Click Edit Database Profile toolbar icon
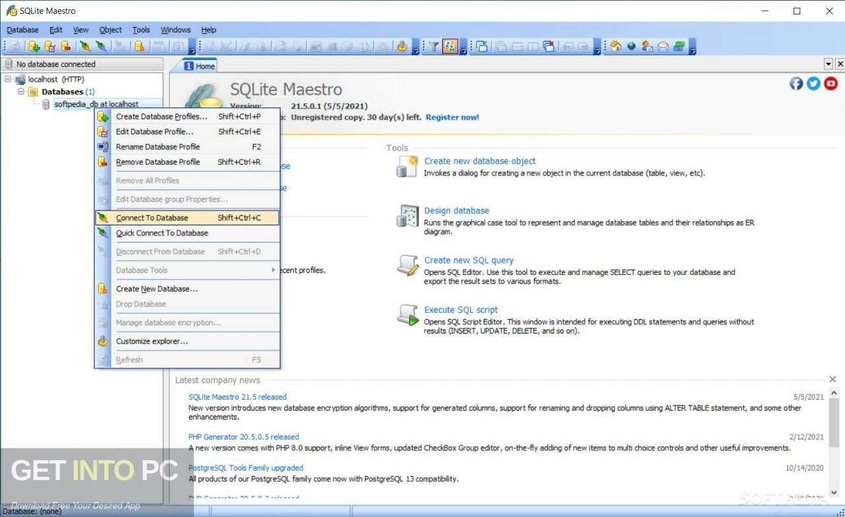 [x=50, y=46]
